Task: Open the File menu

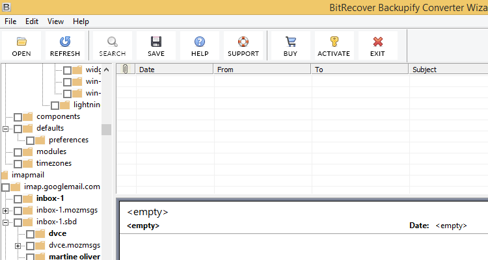Action: tap(10, 21)
